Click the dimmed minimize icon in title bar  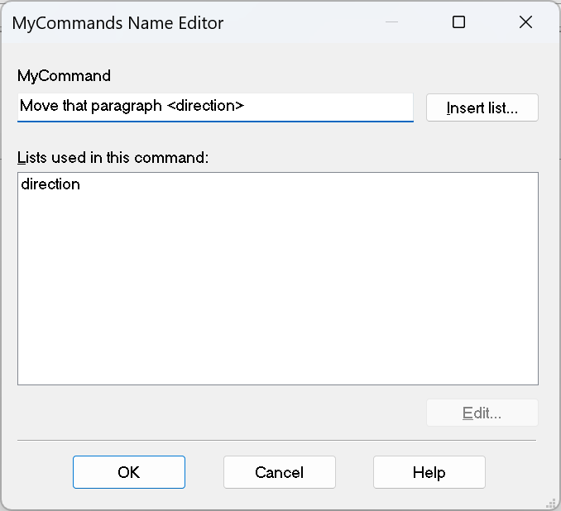[x=391, y=22]
